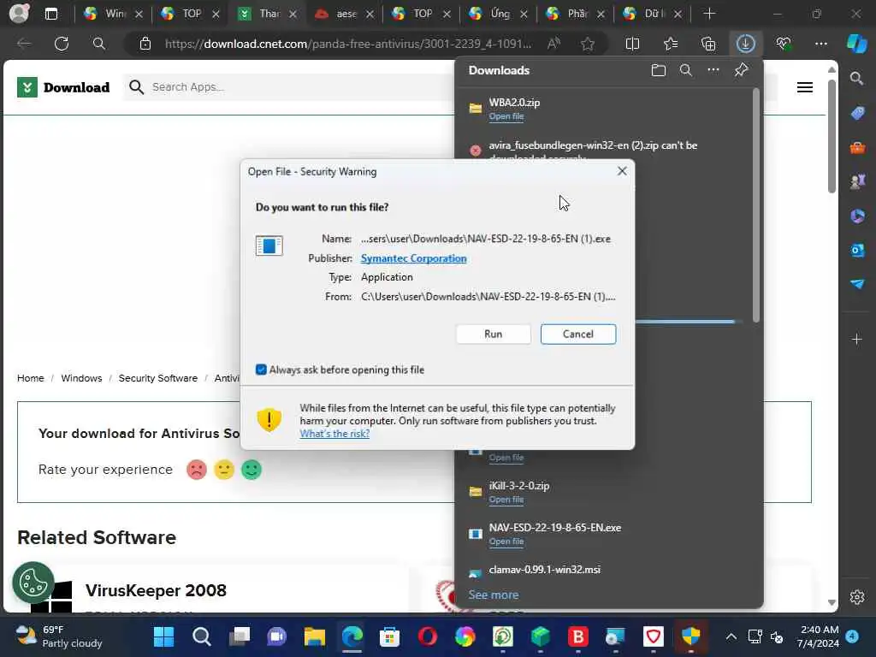Click Read aloud icon in address bar
The width and height of the screenshot is (876, 657).
pyautogui.click(x=553, y=44)
